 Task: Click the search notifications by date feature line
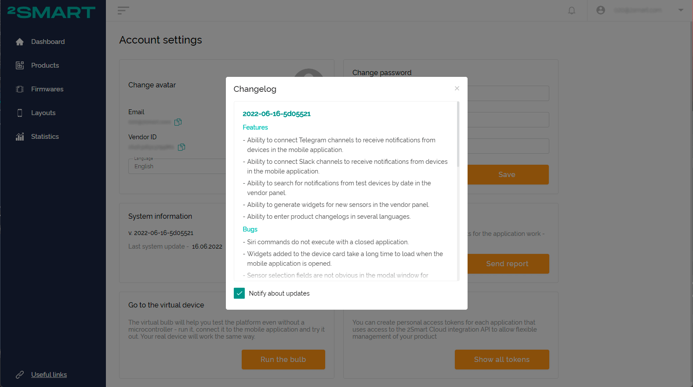click(337, 188)
